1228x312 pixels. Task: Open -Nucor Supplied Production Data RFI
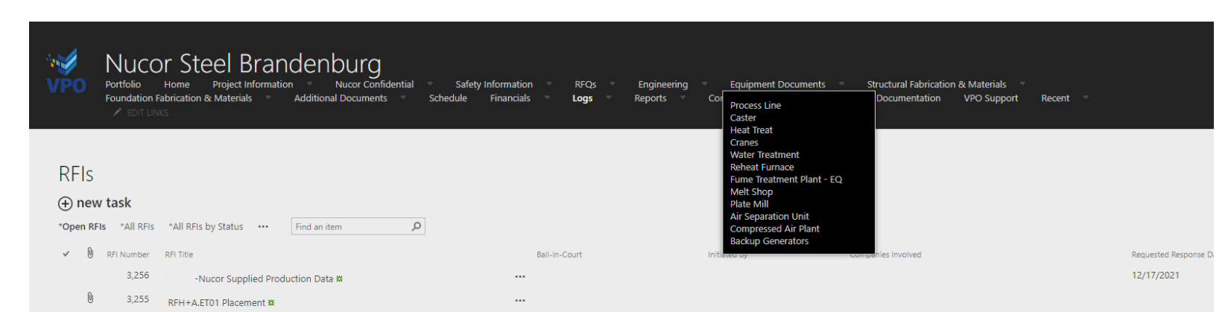[x=264, y=279]
